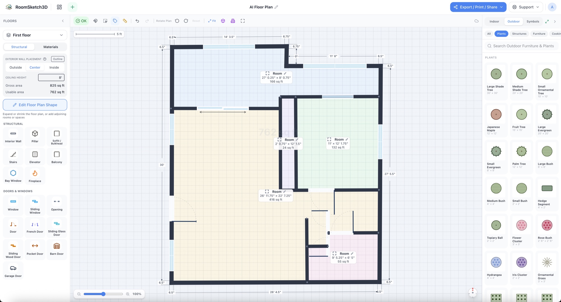Screen dimensions: 561x302
Task: Click the green plus new project button
Action: click(72, 7)
